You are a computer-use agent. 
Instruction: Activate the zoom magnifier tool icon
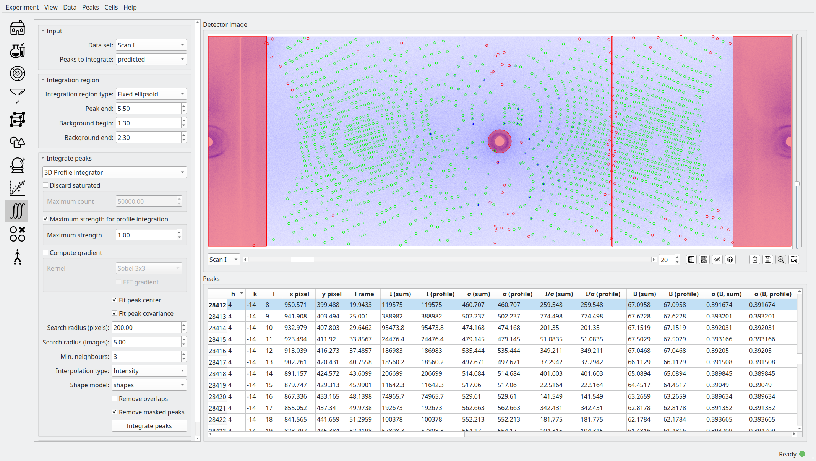(x=780, y=260)
